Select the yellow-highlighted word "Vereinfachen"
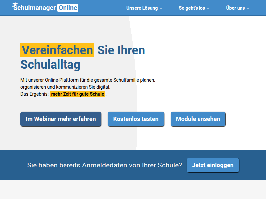This screenshot has width=266, height=199. (57, 50)
